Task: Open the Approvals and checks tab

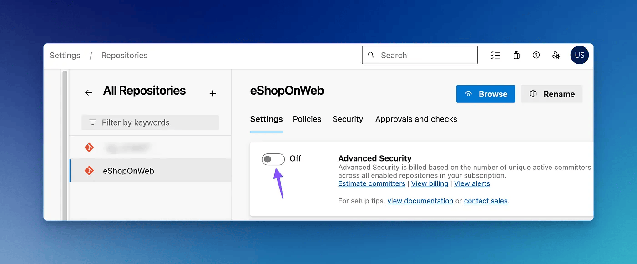Action: pos(416,119)
